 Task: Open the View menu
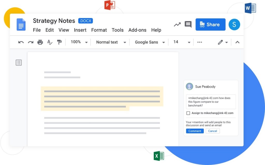[64, 30]
